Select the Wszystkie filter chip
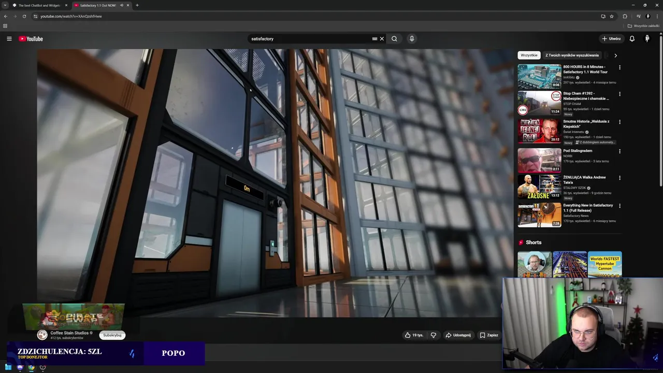The height and width of the screenshot is (373, 663). pos(529,55)
